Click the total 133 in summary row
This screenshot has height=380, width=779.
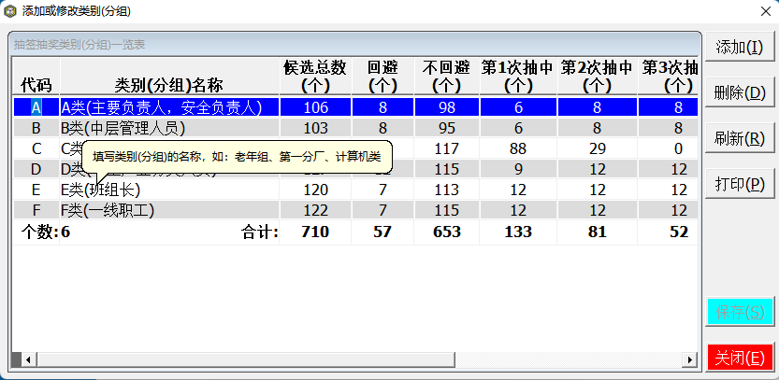(x=518, y=232)
